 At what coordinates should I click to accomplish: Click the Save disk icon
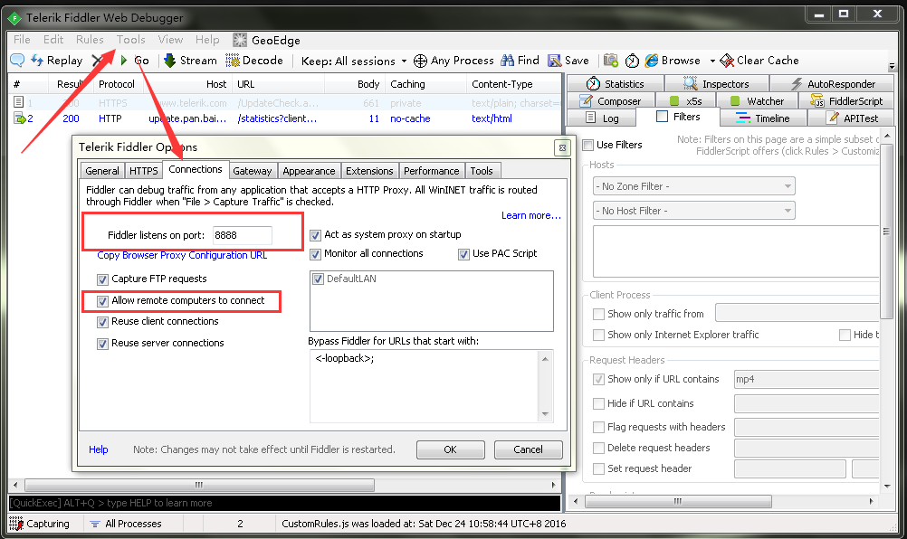(x=554, y=61)
